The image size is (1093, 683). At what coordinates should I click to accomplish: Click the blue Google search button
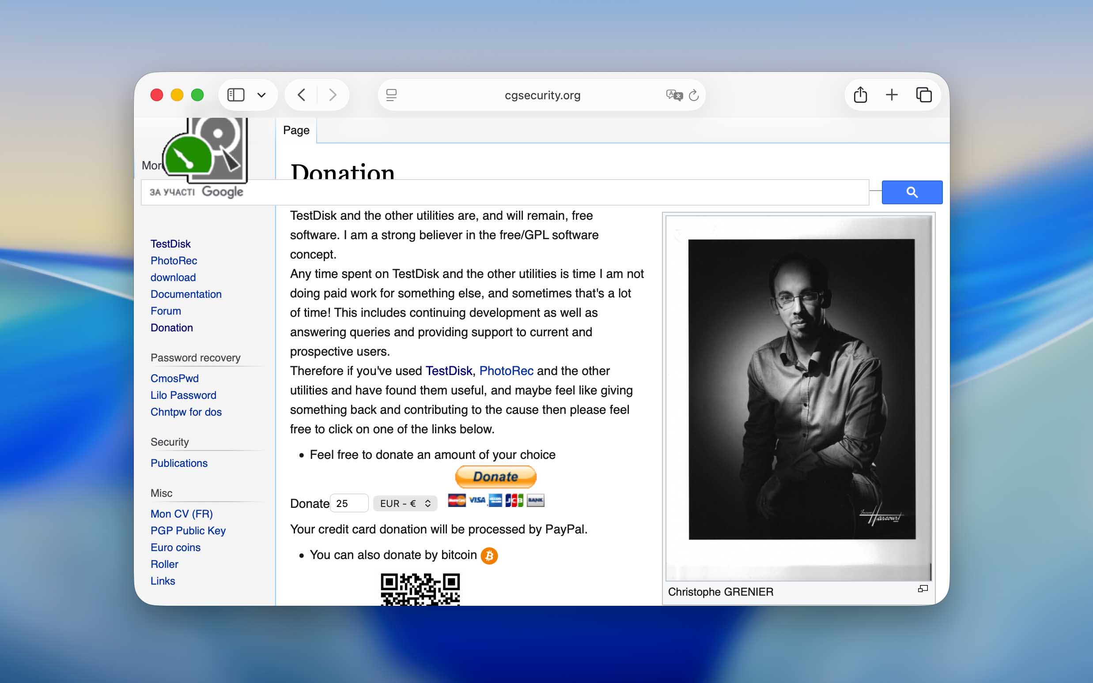912,192
